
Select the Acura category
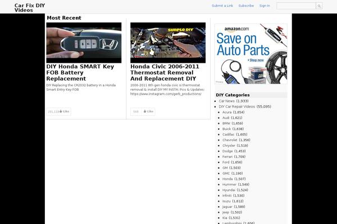(227, 112)
